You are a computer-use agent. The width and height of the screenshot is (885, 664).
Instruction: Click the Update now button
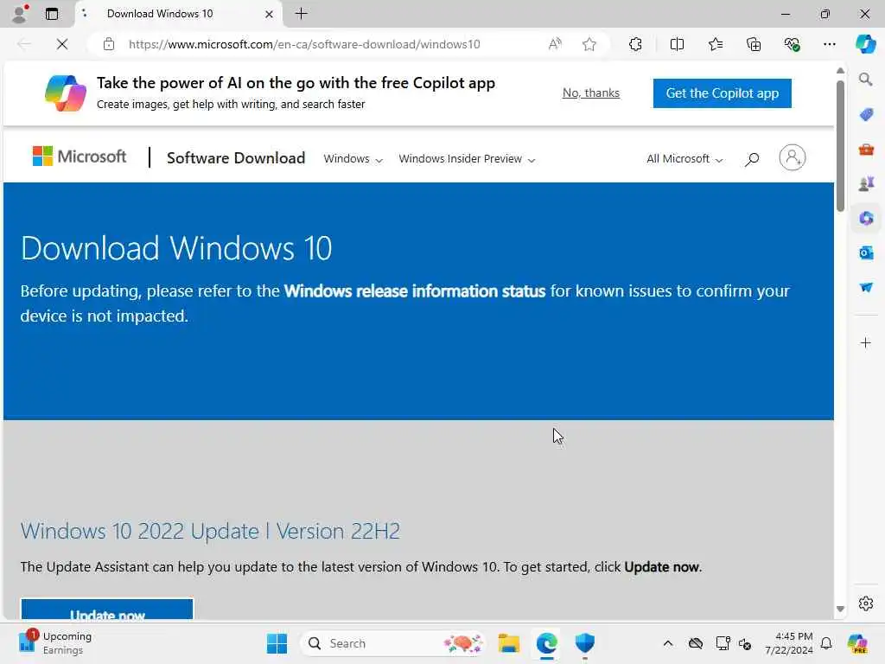(107, 610)
